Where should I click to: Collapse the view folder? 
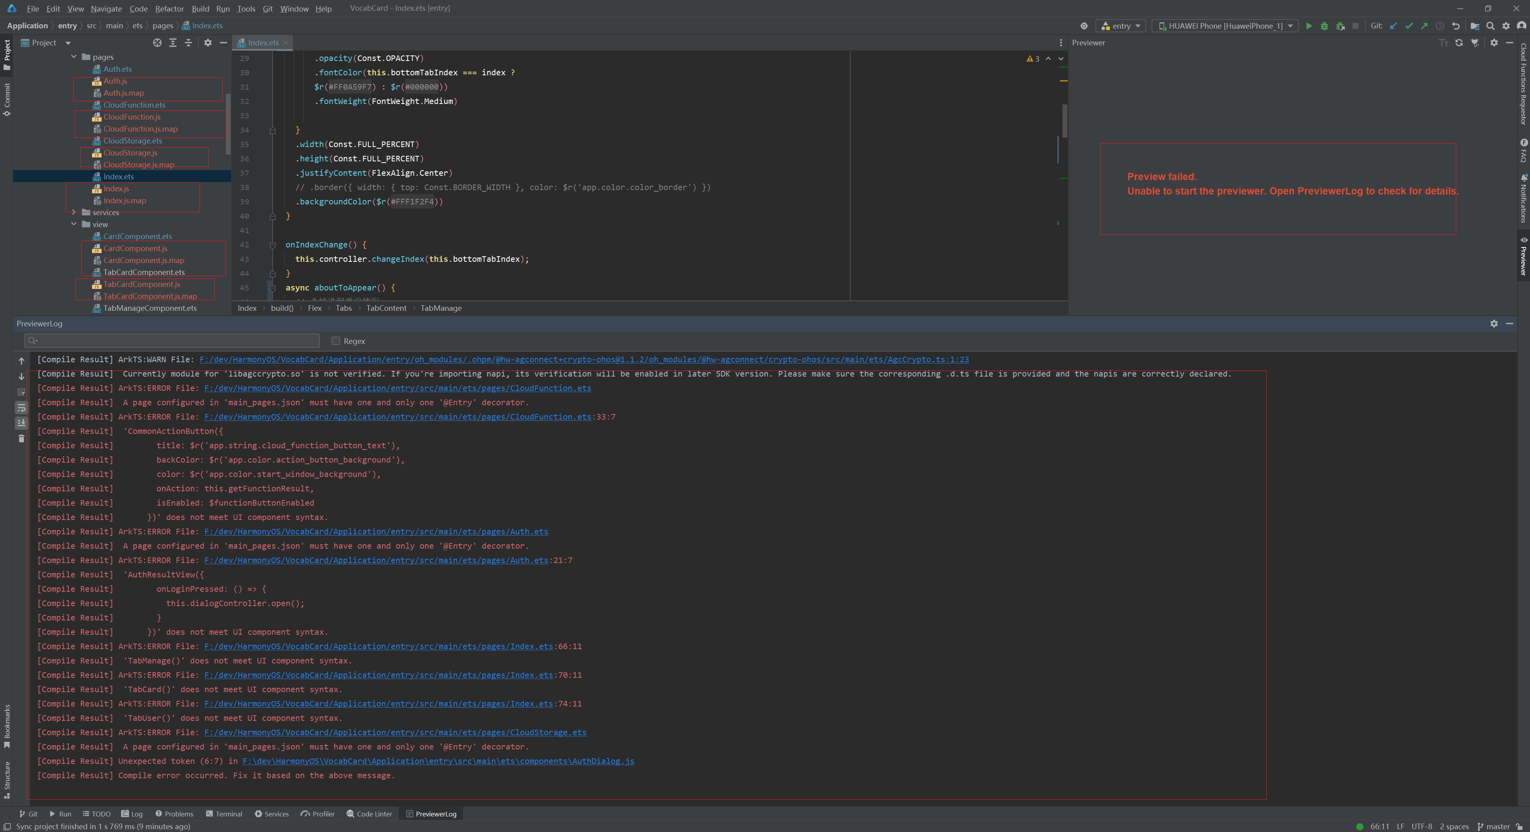74,224
